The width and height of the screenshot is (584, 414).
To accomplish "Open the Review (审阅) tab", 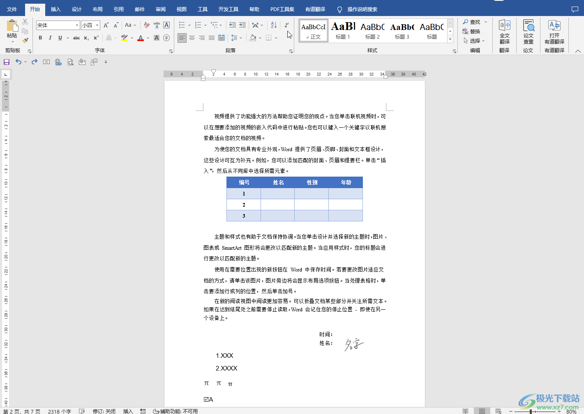I will click(x=161, y=9).
